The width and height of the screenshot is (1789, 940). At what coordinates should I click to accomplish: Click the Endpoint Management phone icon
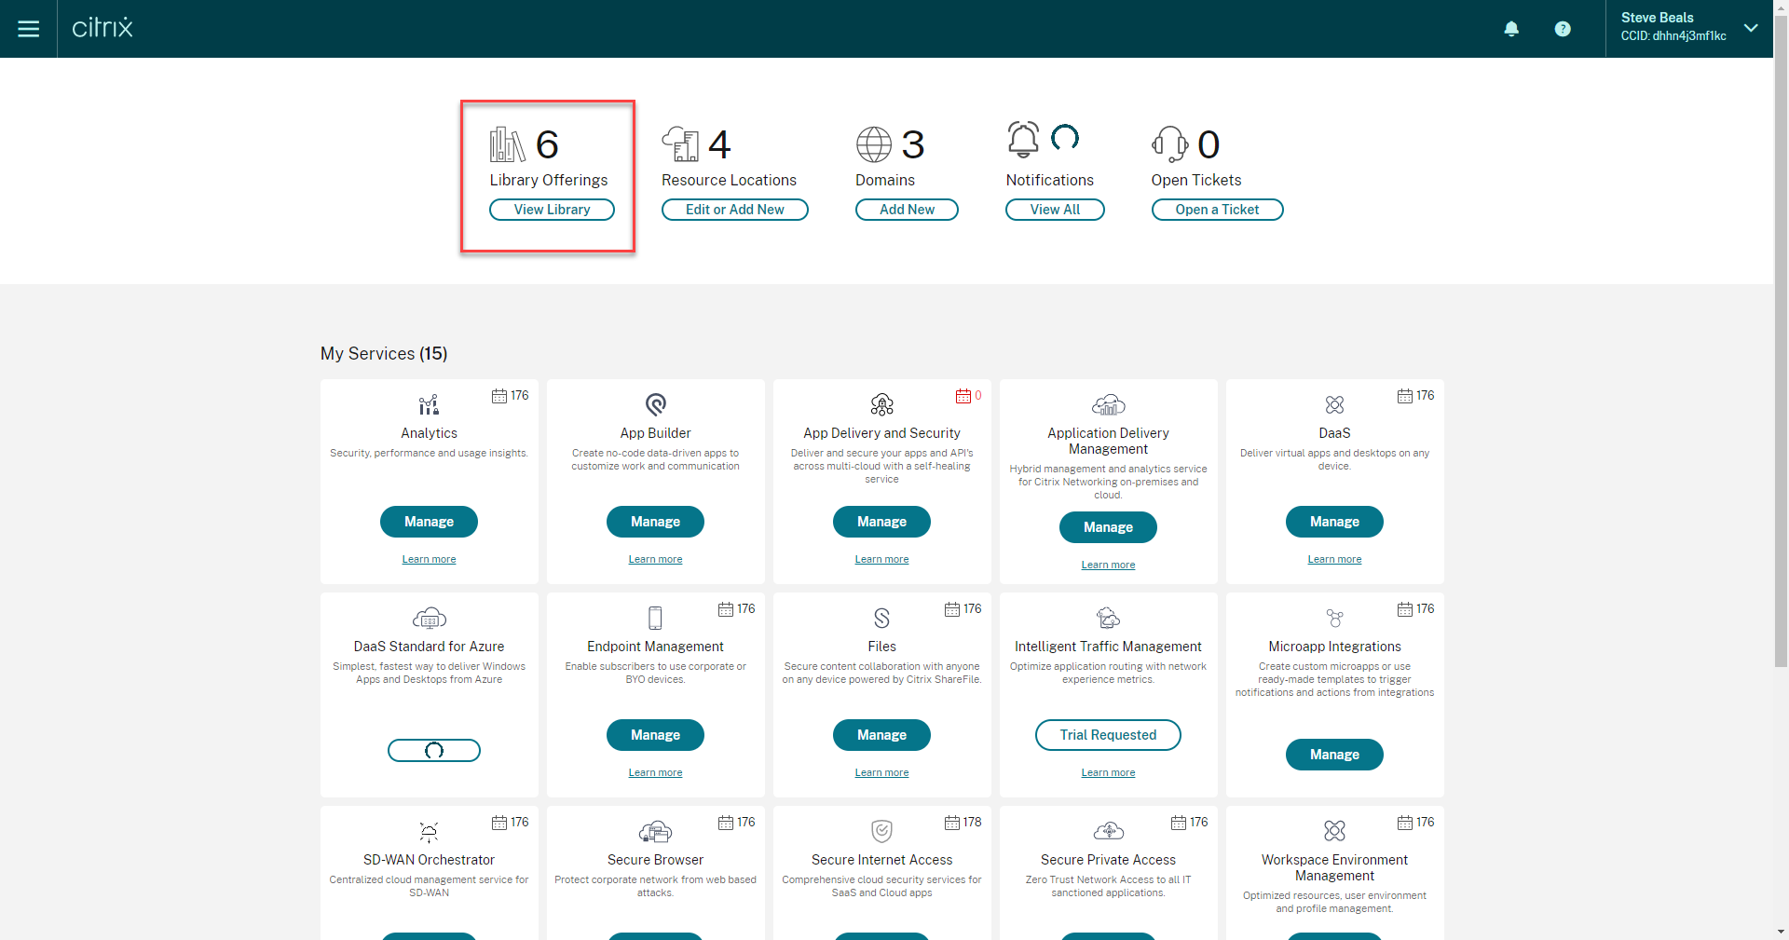coord(656,618)
